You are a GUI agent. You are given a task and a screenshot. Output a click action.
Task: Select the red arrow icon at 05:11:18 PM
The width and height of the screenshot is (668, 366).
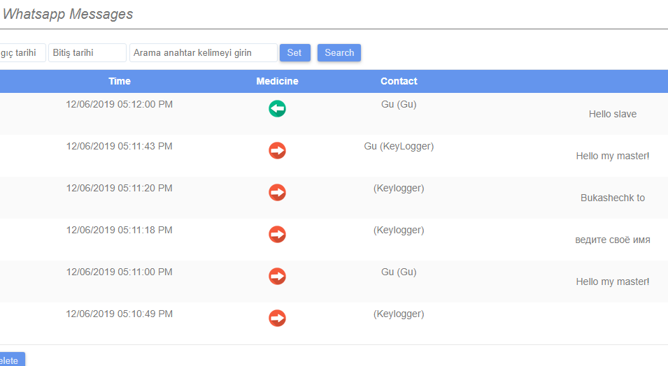click(277, 235)
